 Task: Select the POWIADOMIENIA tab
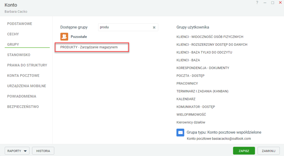coord(22,96)
